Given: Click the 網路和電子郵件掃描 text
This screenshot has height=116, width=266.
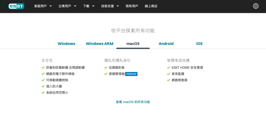Looking at the screenshot, I should tap(60, 74).
